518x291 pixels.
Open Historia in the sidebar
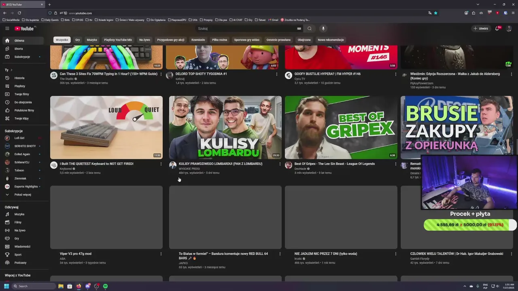(x=22, y=78)
